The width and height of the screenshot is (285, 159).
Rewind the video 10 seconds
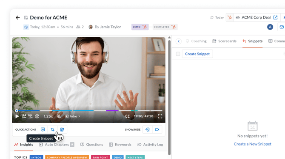pyautogui.click(x=24, y=116)
